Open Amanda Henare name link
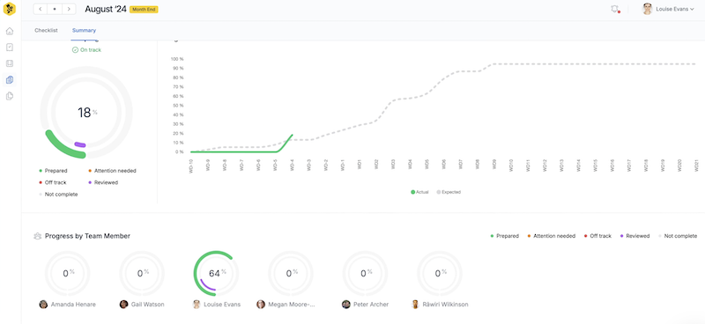The height and width of the screenshot is (324, 705). [73, 305]
